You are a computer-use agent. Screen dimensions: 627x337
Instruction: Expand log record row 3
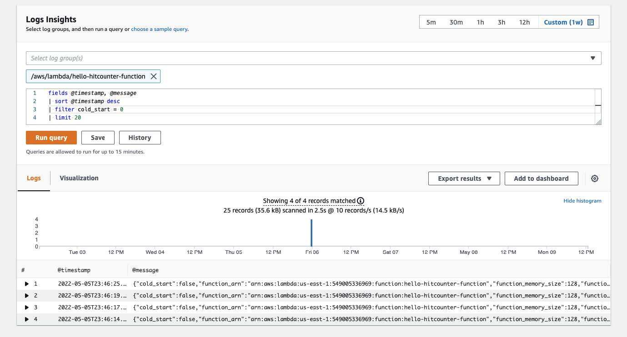(x=27, y=307)
